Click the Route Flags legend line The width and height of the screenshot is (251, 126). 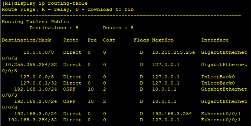(67, 9)
